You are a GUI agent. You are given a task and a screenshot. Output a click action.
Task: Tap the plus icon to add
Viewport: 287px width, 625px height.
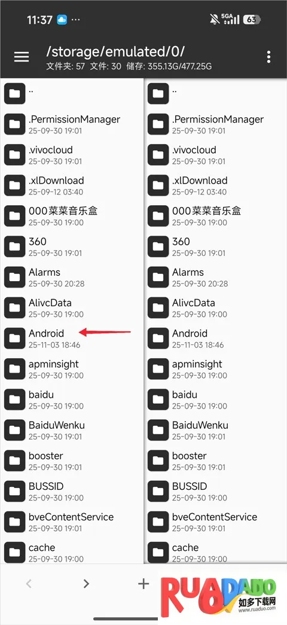click(x=143, y=584)
